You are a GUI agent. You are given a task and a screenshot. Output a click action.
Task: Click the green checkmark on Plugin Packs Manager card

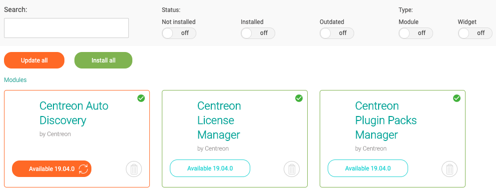(457, 98)
